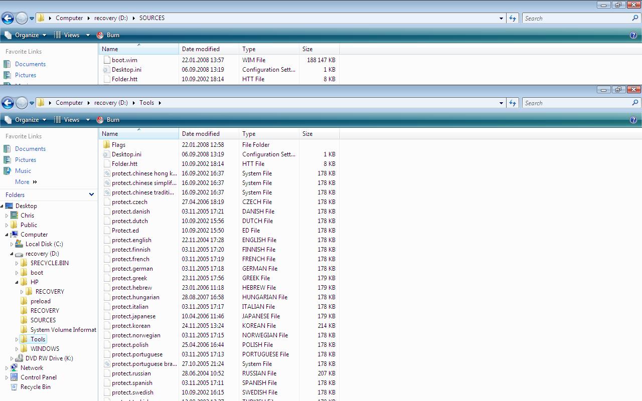Collapse Desktop node in folder tree
Screen dimensions: 642x401
2,206
